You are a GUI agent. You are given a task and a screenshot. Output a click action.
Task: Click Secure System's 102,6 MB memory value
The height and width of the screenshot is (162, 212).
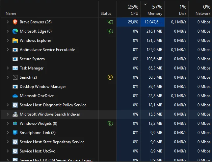[x=154, y=59]
